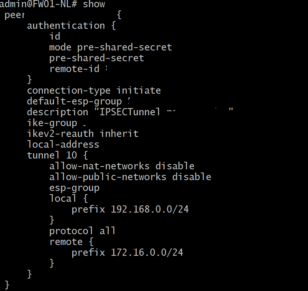Click the 'connection-type initiate' line
Viewport: 308px width, 291px height.
[94, 91]
